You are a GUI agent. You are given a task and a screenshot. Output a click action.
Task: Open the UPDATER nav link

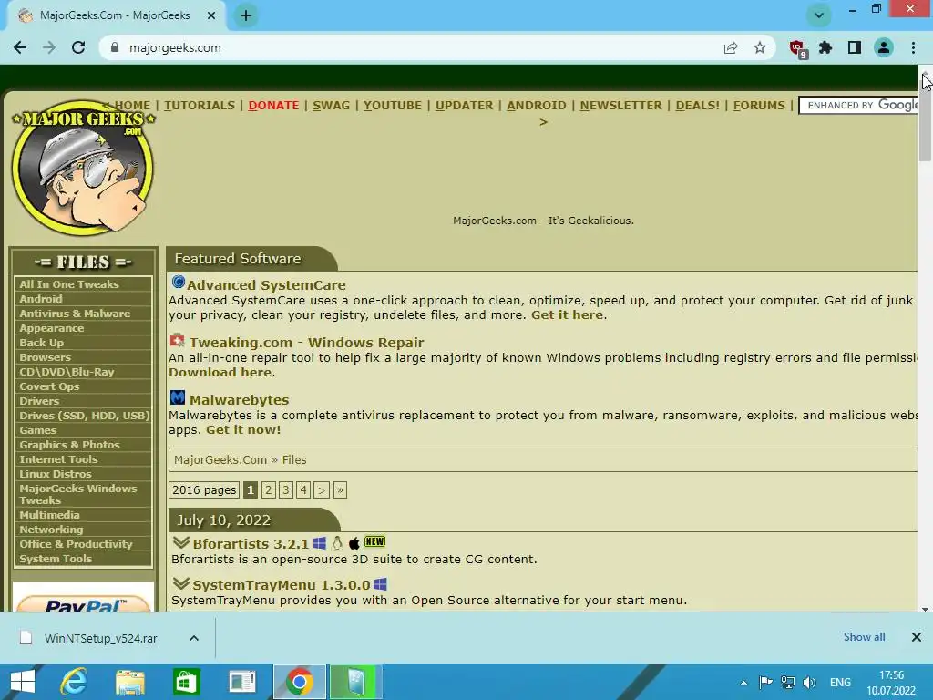[464, 106]
